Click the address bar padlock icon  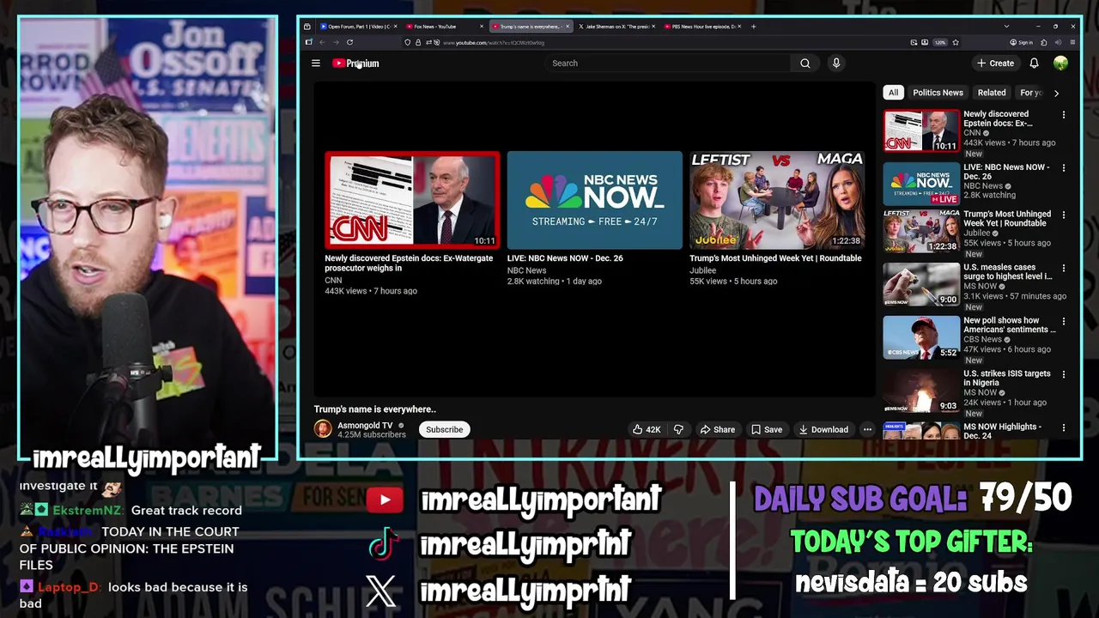(x=417, y=42)
